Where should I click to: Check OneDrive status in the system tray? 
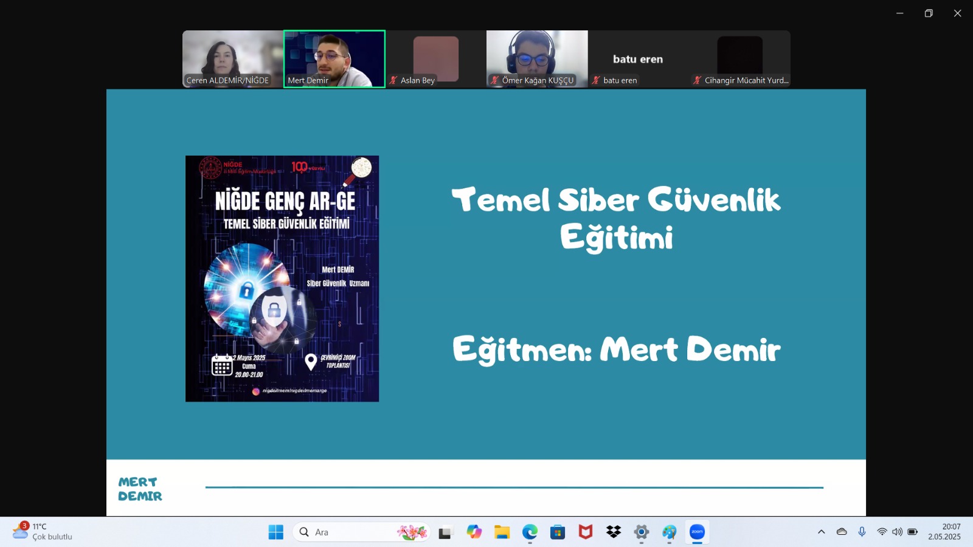842,532
